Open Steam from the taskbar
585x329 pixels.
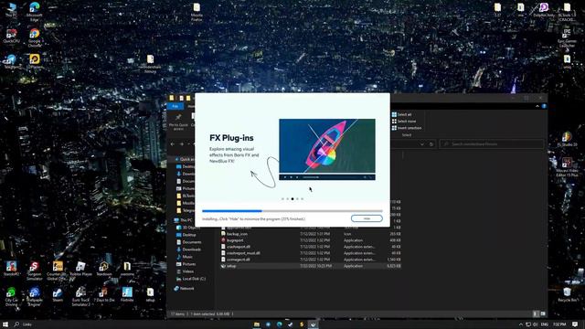coord(291,324)
